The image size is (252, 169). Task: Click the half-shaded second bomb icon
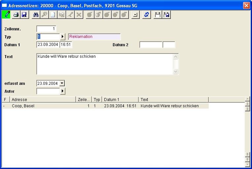[x=98, y=15]
